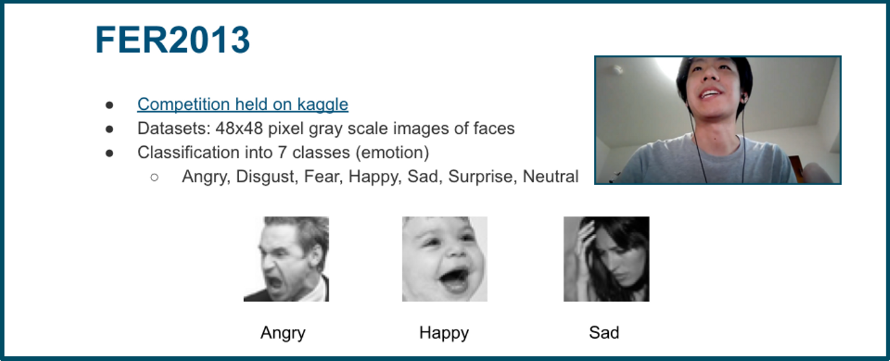Click the bullet point before the kaggle link
The height and width of the screenshot is (361, 890).
(109, 105)
